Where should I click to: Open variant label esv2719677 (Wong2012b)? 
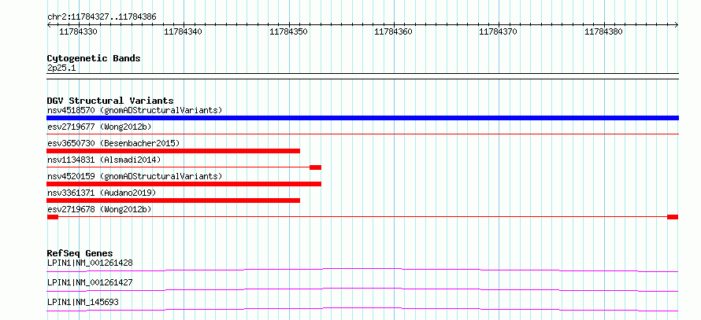tap(99, 127)
